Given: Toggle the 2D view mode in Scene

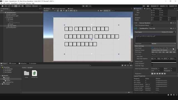Looking at the screenshot, I should (x=58, y=11).
